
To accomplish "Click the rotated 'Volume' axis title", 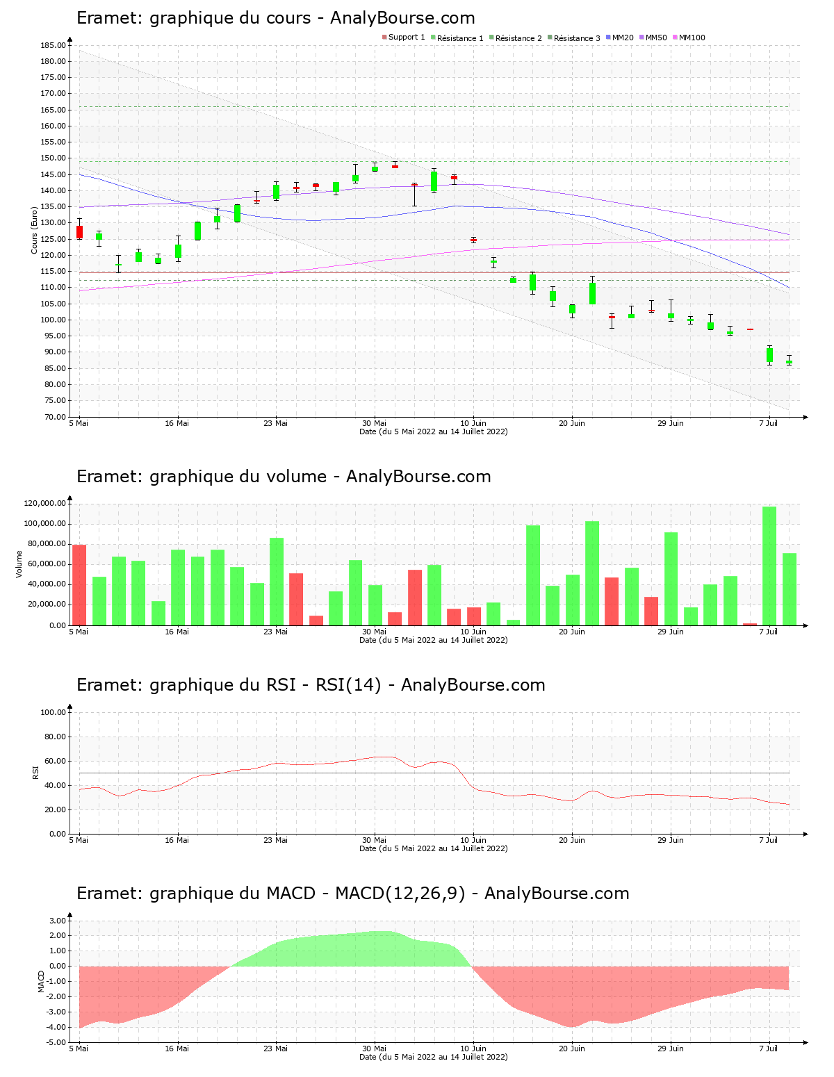I will pyautogui.click(x=19, y=564).
